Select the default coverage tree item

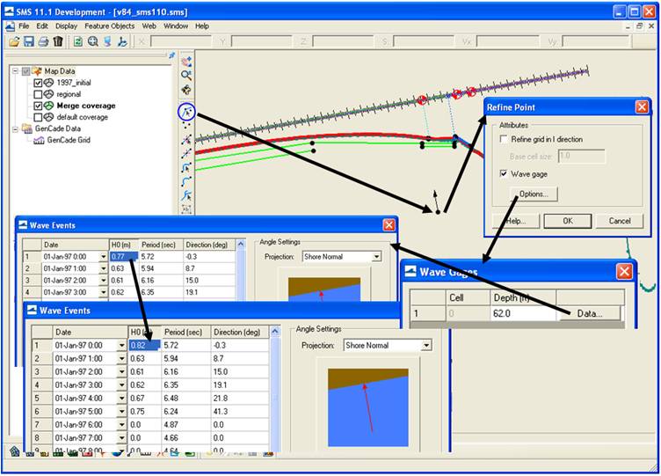click(x=83, y=117)
